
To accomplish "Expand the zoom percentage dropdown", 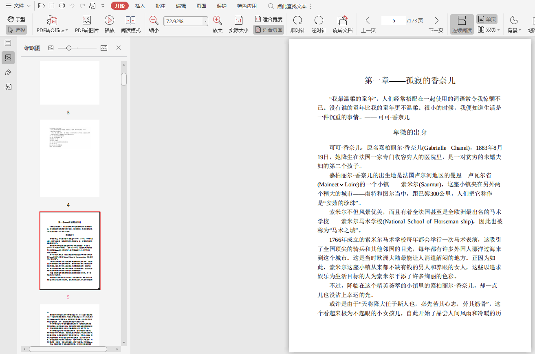I will (205, 22).
